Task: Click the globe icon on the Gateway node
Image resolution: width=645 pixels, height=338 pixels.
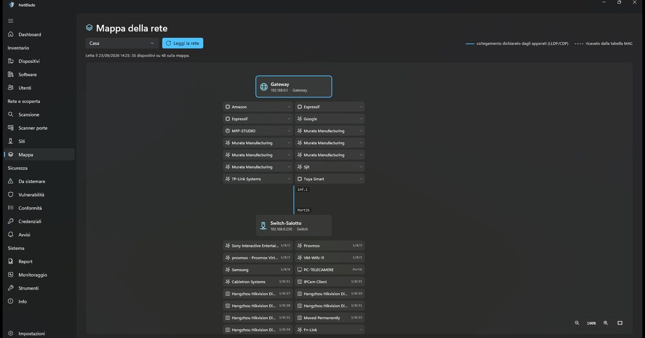Action: (x=263, y=87)
